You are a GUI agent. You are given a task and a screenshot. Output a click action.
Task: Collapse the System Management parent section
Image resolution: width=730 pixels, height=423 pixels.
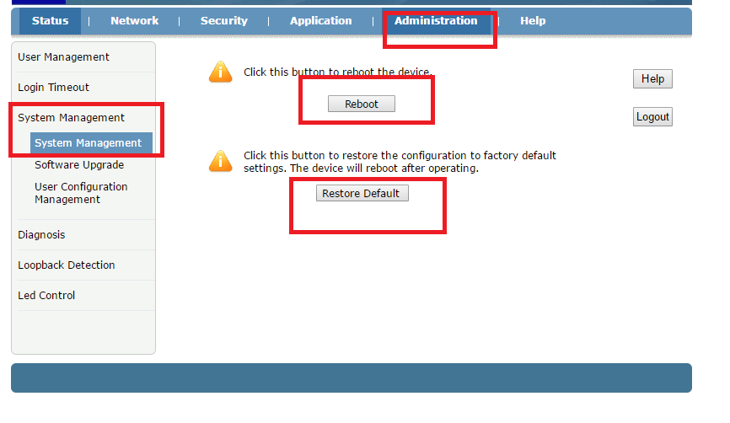[x=71, y=118]
